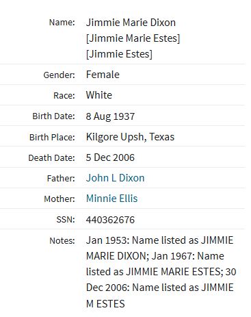Click the name Jimmie Marie Dixon
Viewport: 251px width, 317px height.
[x=131, y=23]
